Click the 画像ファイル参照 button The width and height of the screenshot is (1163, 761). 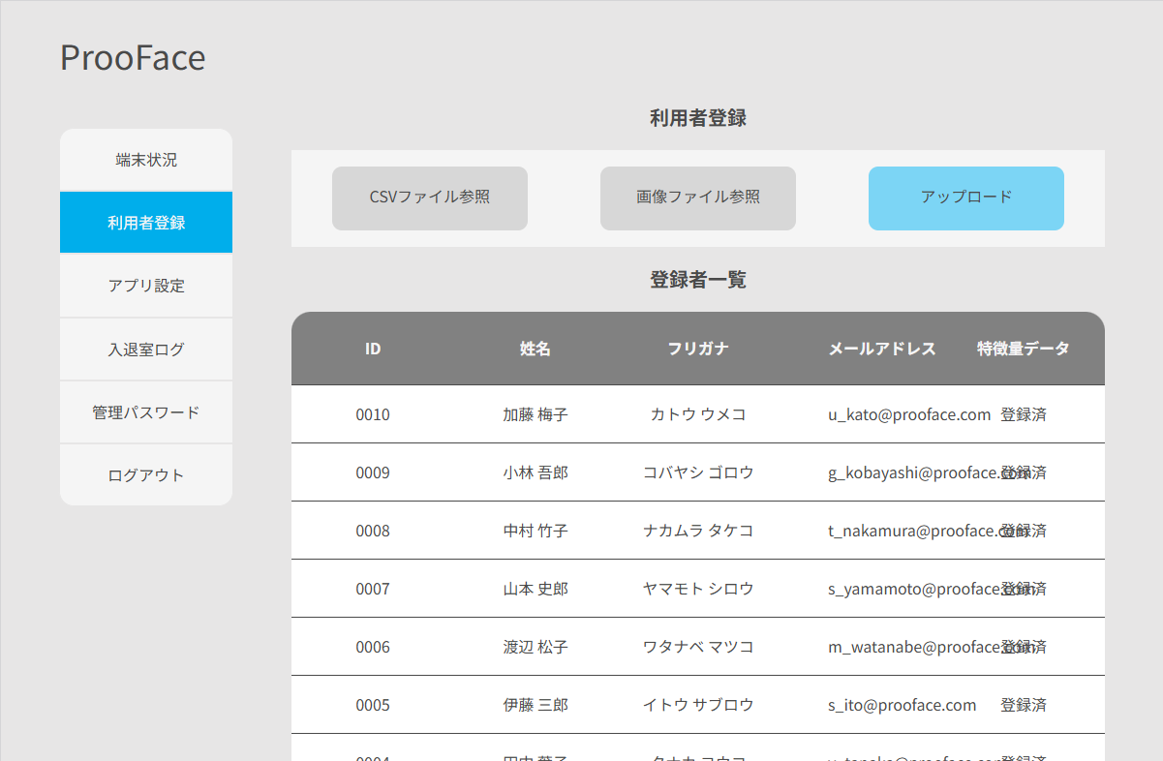(x=698, y=198)
